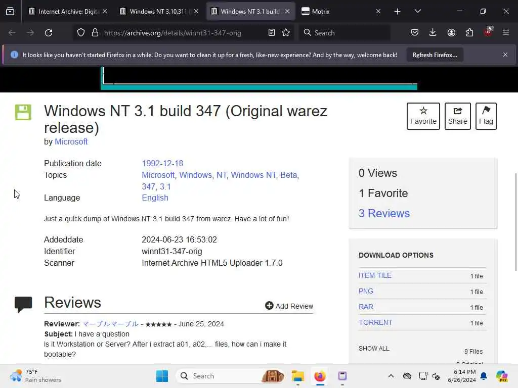Open clock showing 6:14 PM
Image resolution: width=518 pixels, height=388 pixels.
462,376
